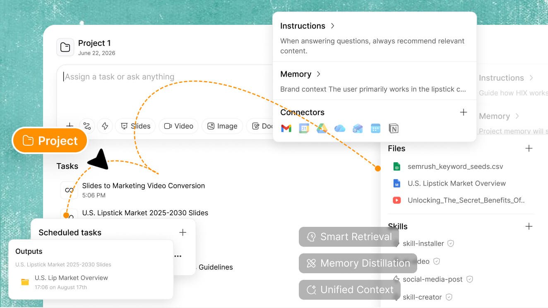
Task: Click the lightning bolt icon in input bar
Action: (x=105, y=126)
